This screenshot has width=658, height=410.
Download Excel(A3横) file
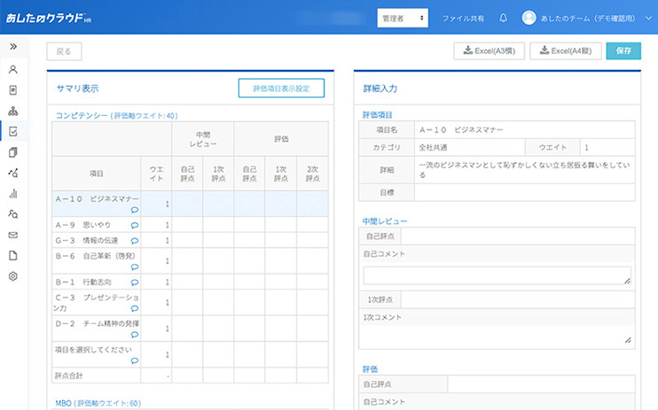pyautogui.click(x=489, y=50)
